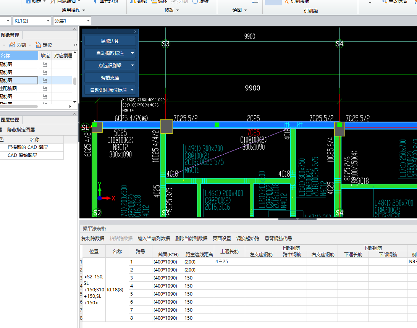
Task: Click the 提取边线 button
Action: (110, 41)
